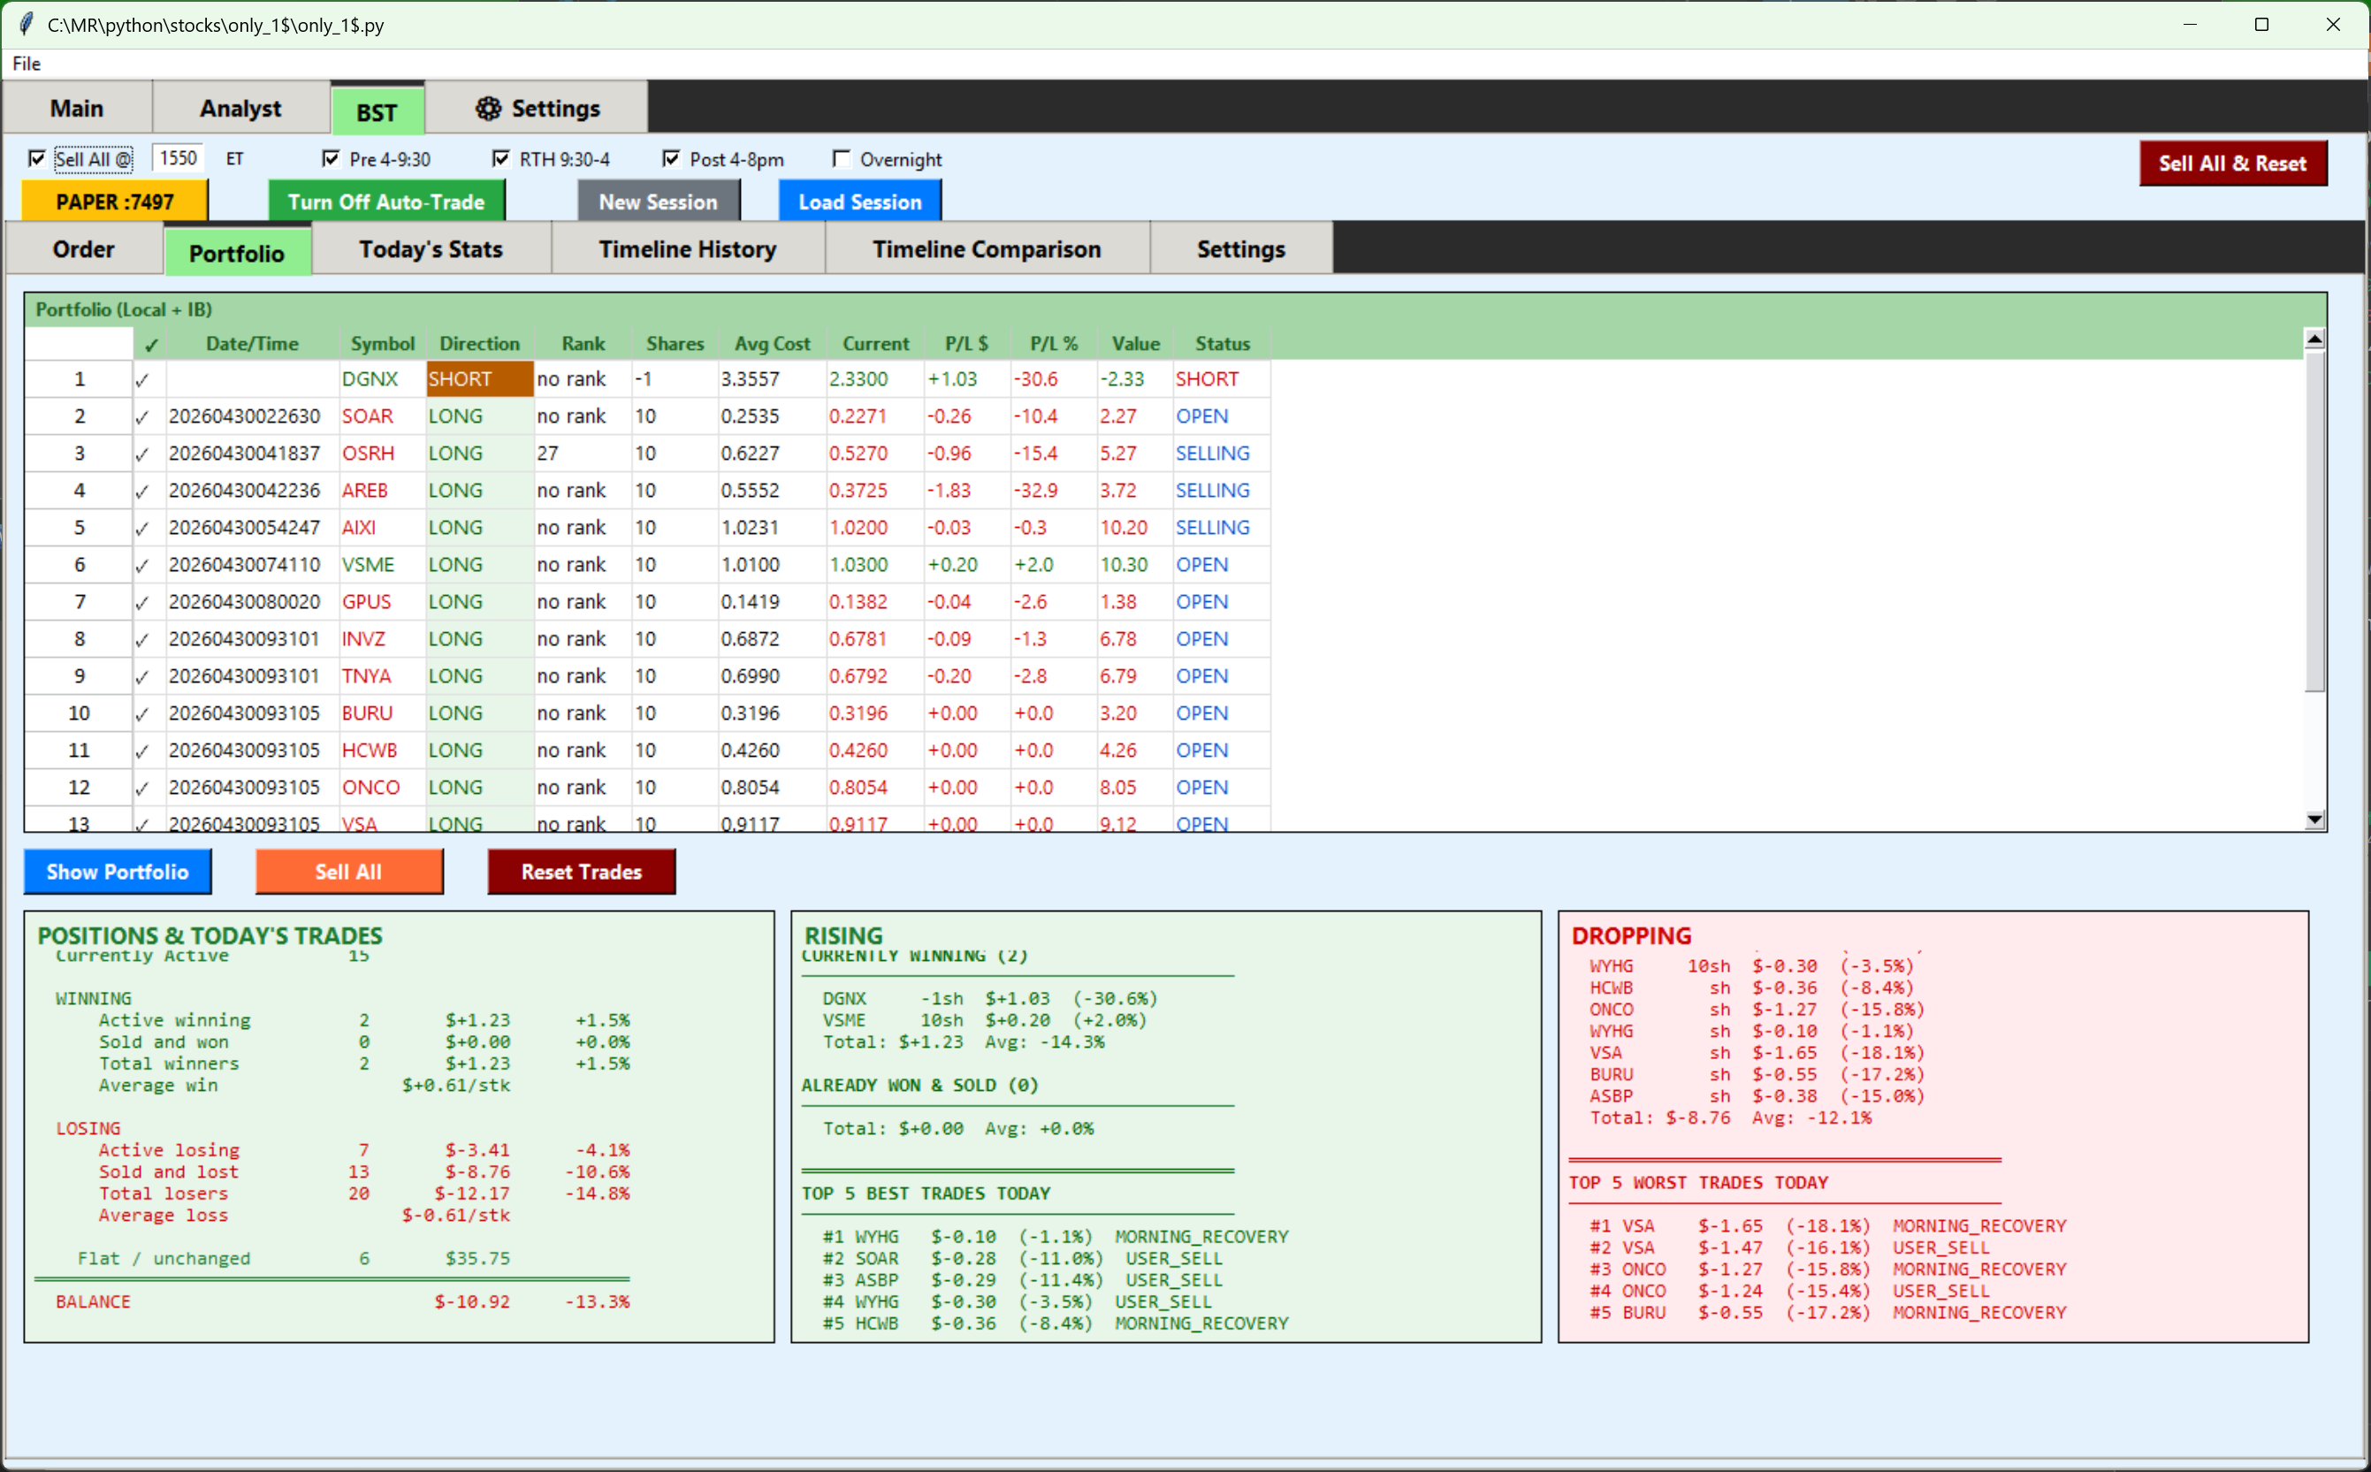Click the BALANCE line in positions panel
Image resolution: width=2371 pixels, height=1472 pixels.
[343, 1301]
